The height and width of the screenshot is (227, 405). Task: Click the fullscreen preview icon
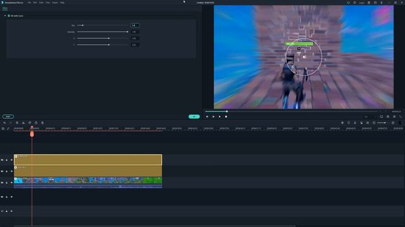pyautogui.click(x=401, y=117)
